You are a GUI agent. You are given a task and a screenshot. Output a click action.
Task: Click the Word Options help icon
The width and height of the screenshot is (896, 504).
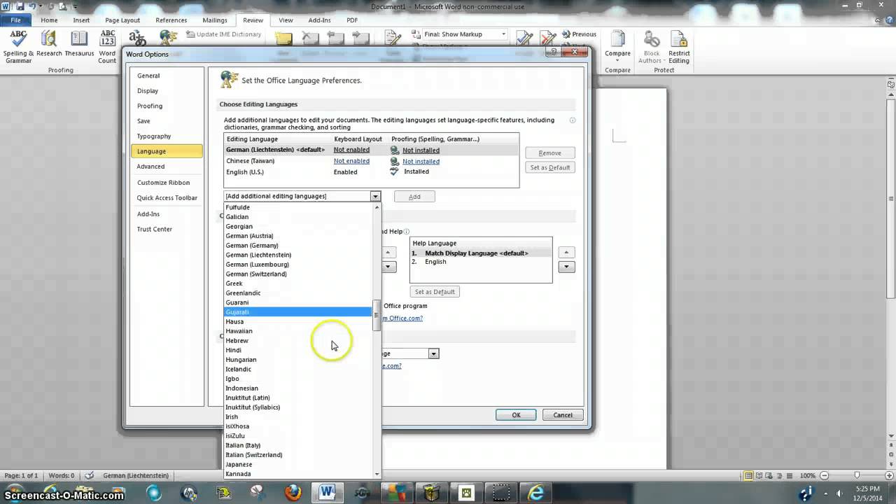554,52
